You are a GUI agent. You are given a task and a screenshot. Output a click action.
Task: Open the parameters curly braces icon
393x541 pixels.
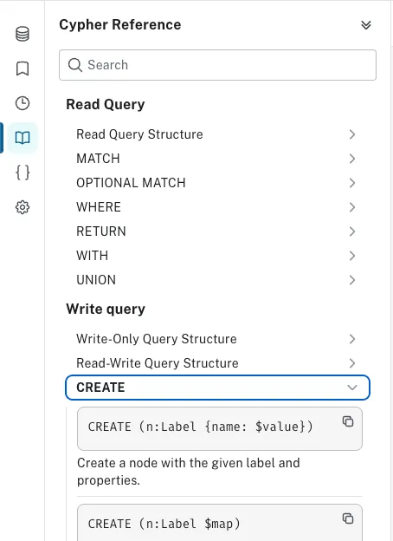click(23, 173)
